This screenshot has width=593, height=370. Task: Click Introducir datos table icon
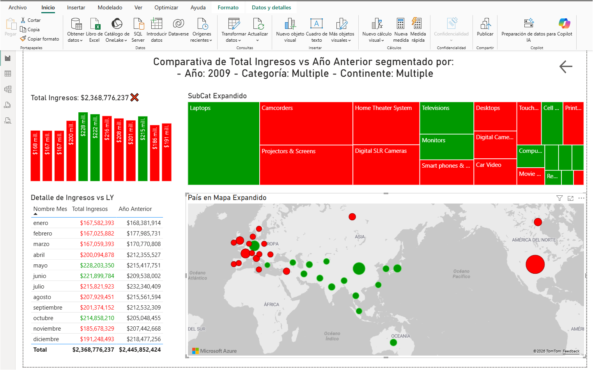coord(156,24)
